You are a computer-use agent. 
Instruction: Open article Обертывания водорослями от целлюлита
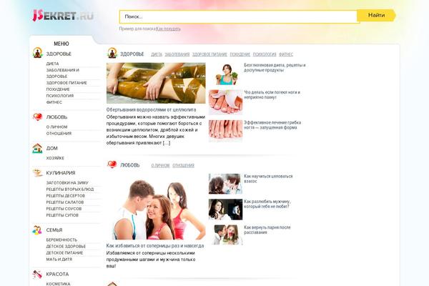151,109
